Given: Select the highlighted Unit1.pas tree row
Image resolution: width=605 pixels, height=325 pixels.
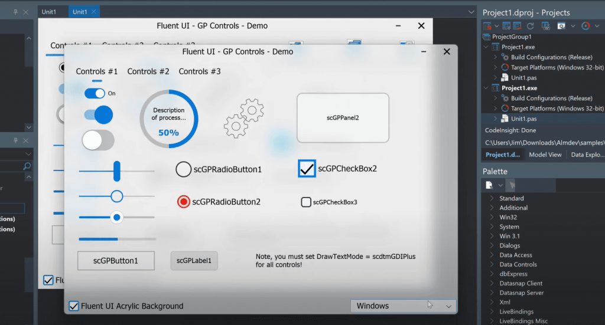Looking at the screenshot, I should pos(543,119).
